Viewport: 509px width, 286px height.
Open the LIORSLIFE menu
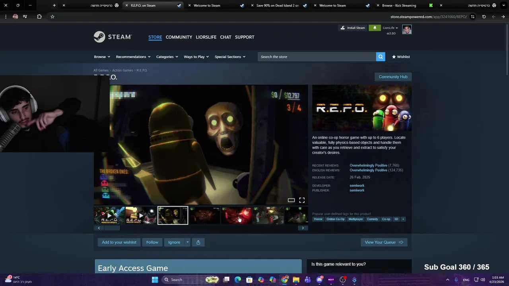pos(206,37)
